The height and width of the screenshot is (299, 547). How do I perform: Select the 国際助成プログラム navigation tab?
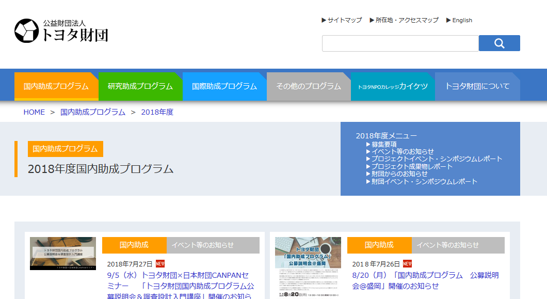pyautogui.click(x=224, y=86)
